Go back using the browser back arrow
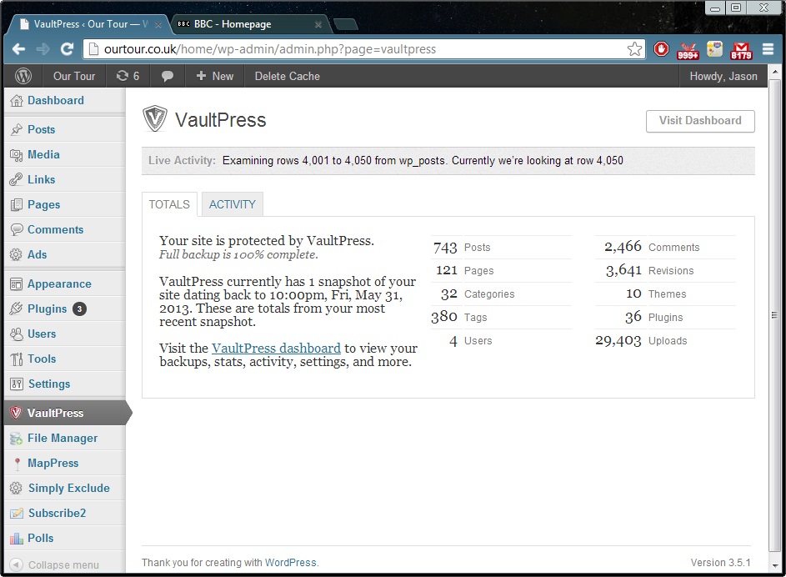Viewport: 786px width, 577px height. tap(18, 49)
